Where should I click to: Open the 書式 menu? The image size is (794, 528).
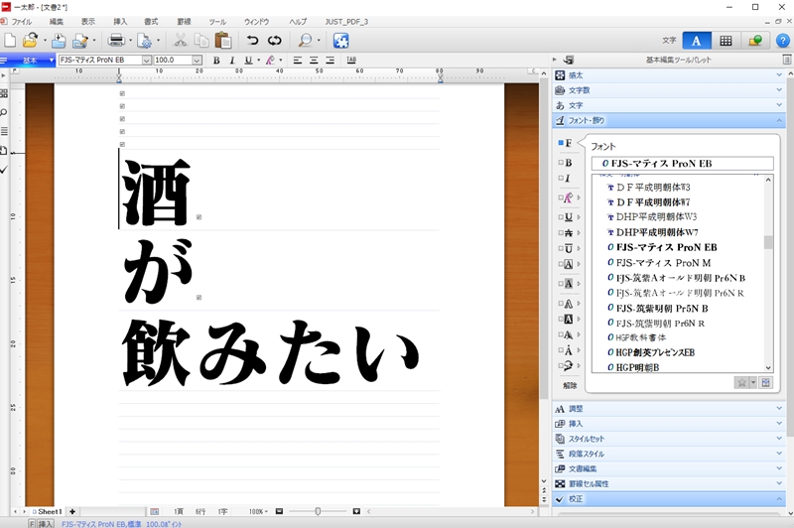click(x=151, y=21)
